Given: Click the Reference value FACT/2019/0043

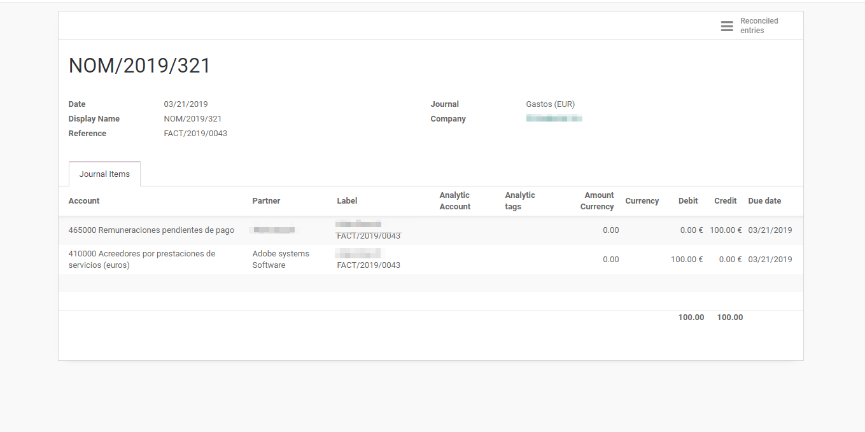Looking at the screenshot, I should pyautogui.click(x=195, y=133).
